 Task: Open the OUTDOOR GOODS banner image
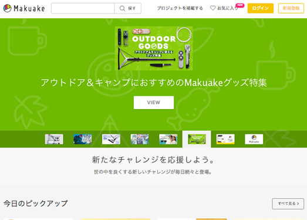[154, 48]
